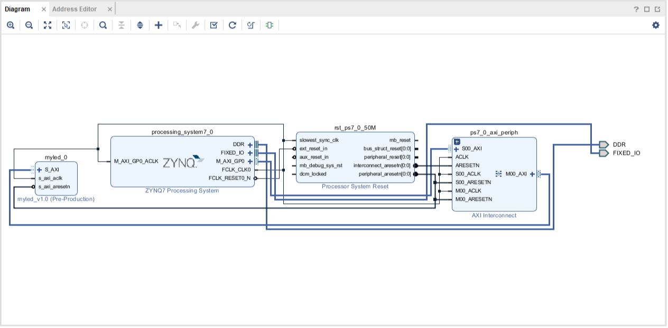
Task: Expand M_AXI_GP0 port on Zynq block
Action: click(250, 162)
